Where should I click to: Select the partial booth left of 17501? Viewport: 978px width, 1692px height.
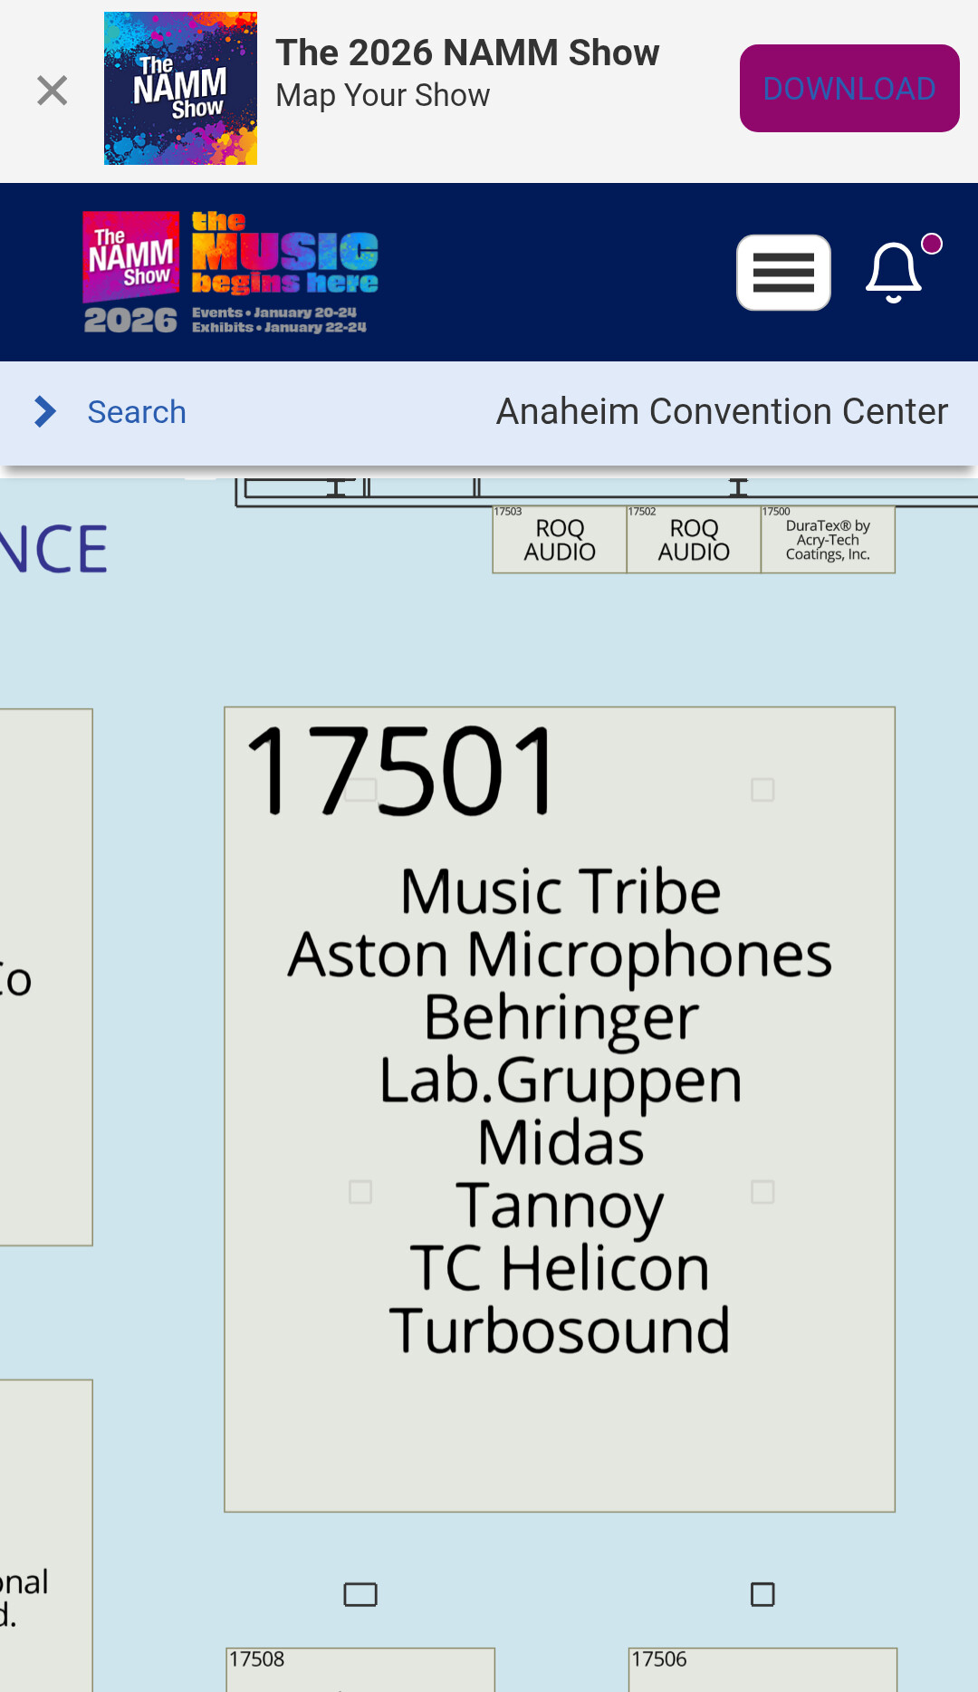tap(45, 976)
